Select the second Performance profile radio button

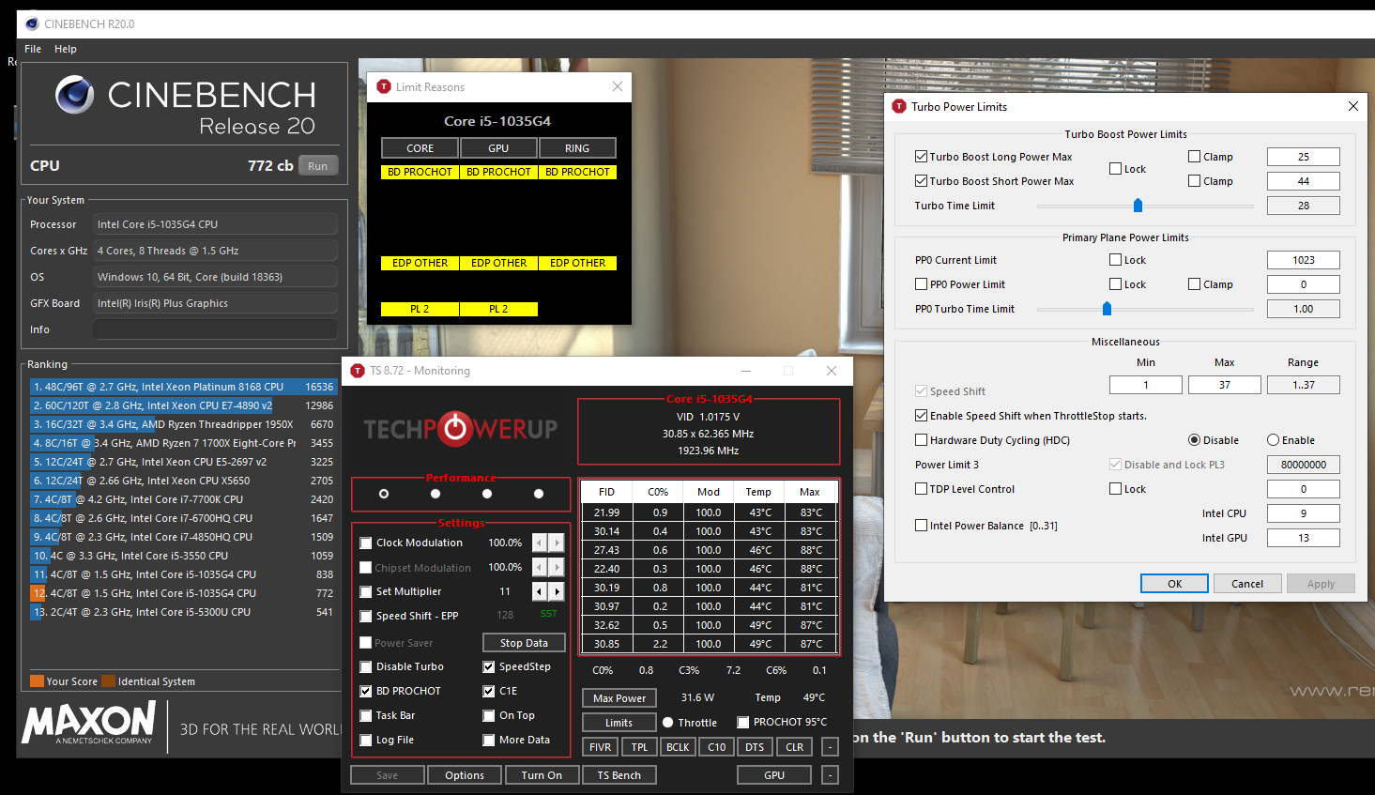[435, 494]
